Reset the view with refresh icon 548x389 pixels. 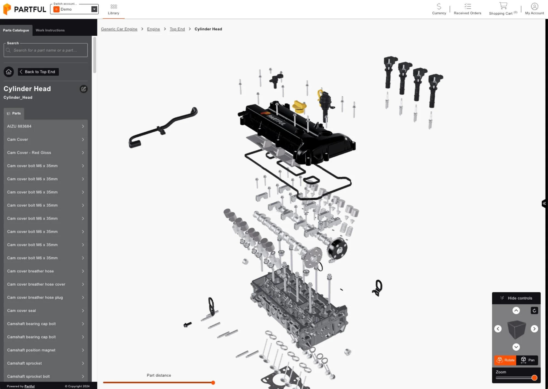[534, 311]
